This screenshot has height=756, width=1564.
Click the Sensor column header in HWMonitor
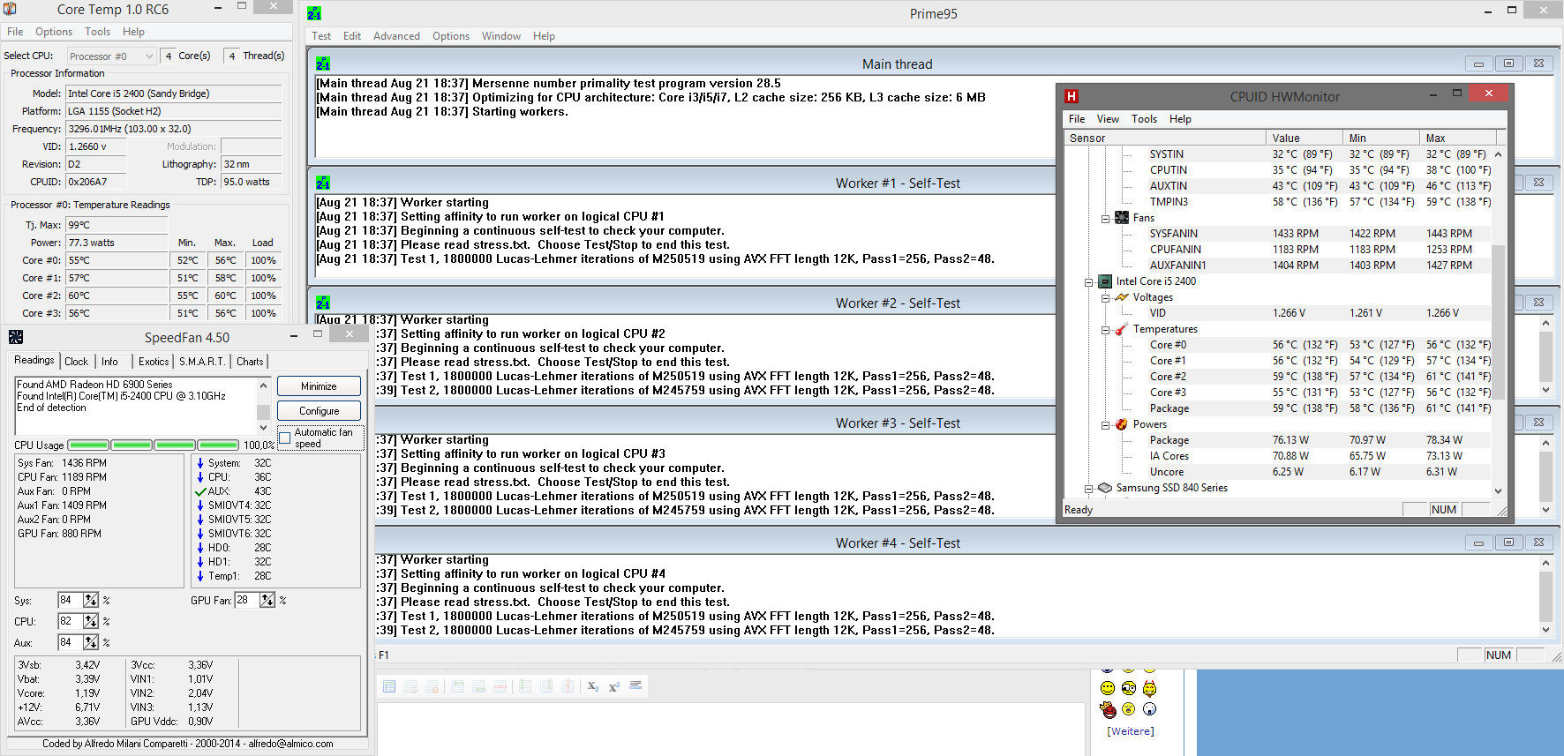1165,138
